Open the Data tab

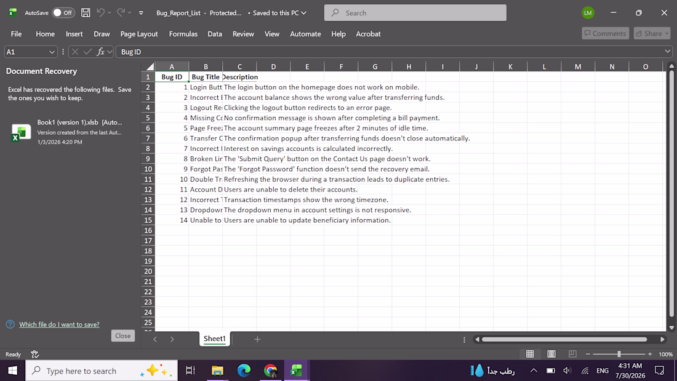[215, 34]
